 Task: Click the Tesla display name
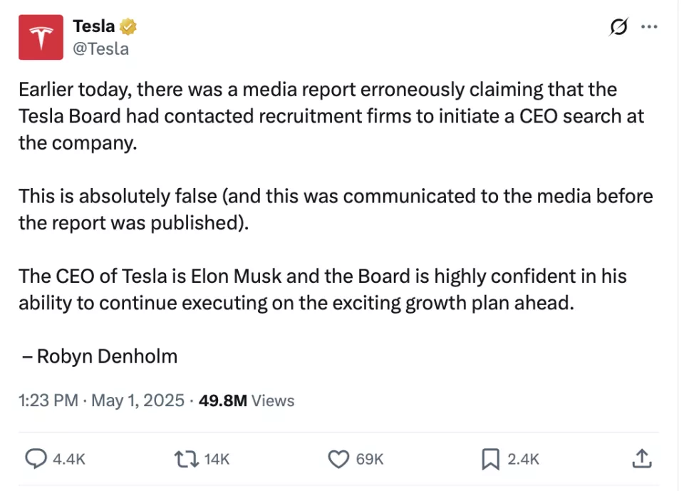tap(94, 26)
